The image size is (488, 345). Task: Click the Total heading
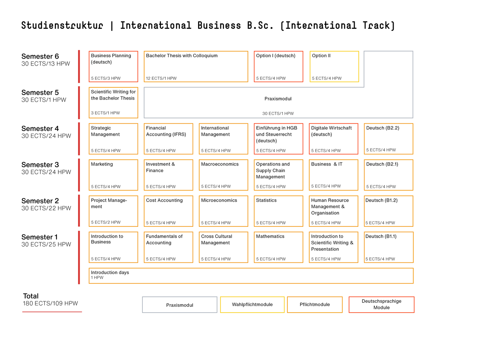(x=31, y=296)
